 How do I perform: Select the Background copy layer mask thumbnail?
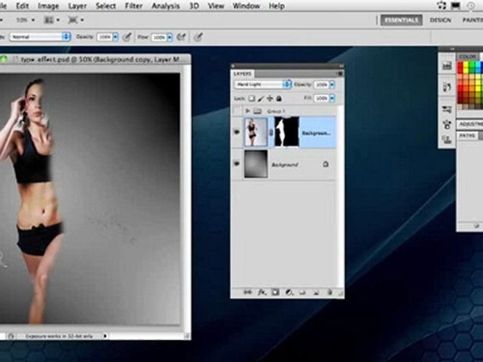[286, 132]
